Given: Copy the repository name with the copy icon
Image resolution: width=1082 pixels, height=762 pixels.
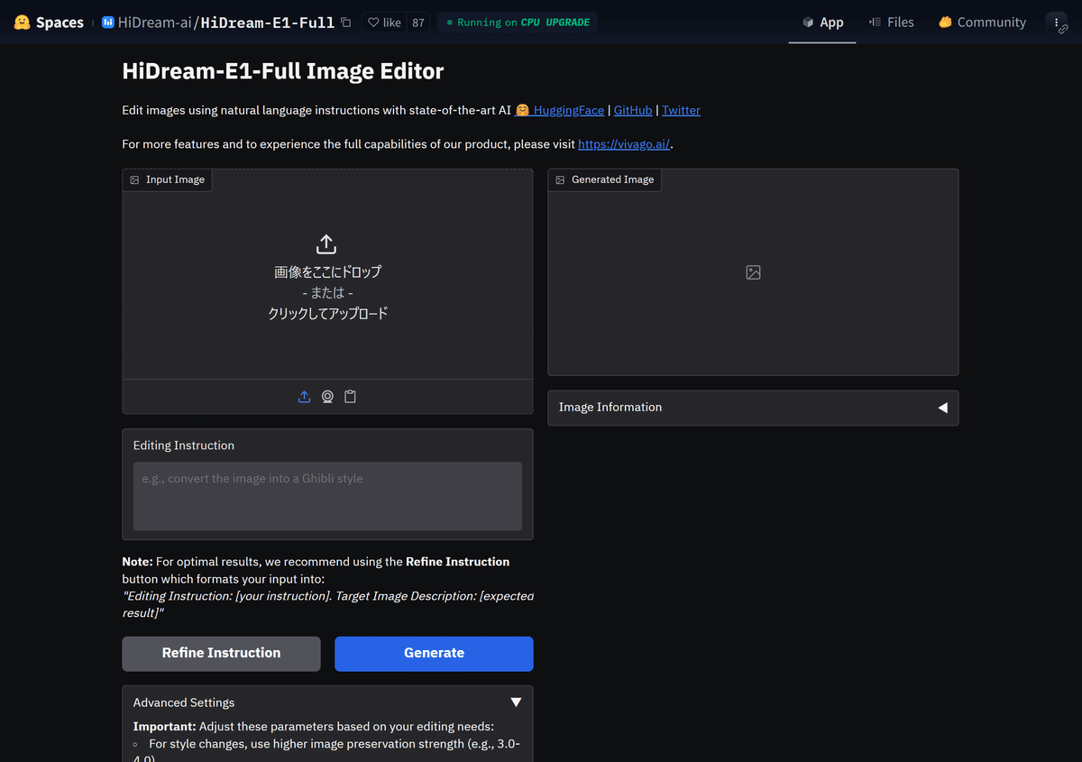Looking at the screenshot, I should 345,22.
